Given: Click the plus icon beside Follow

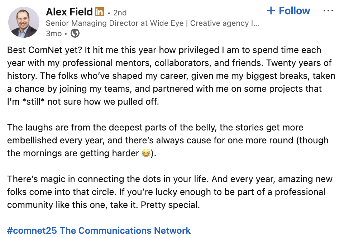Looking at the screenshot, I should tap(271, 11).
